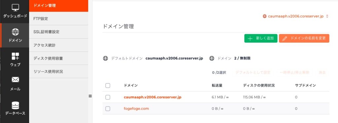Open the Dashboard monitor icon
The height and width of the screenshot is (123, 338).
(15, 8)
